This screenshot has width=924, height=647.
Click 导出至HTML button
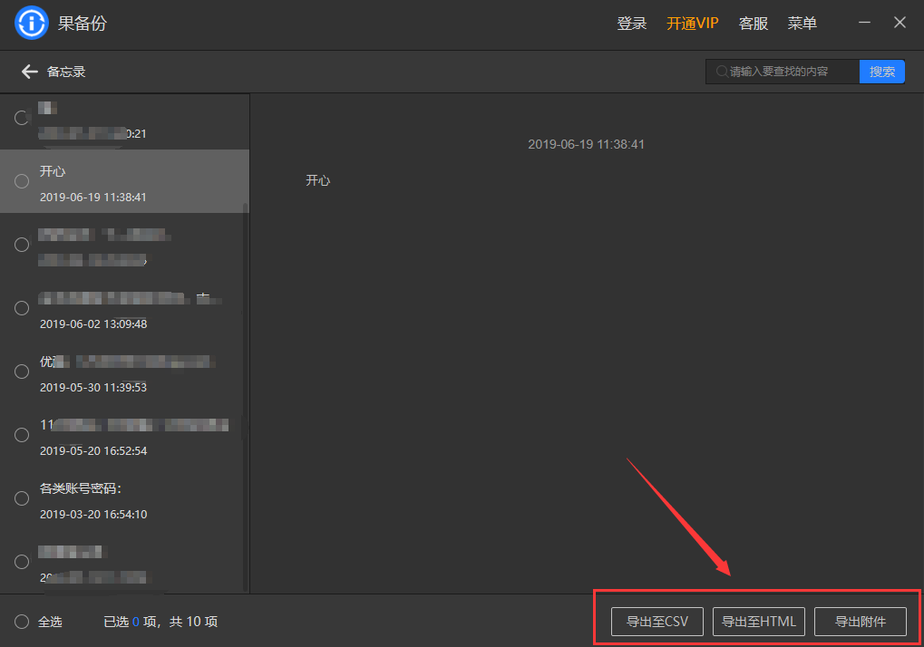[x=758, y=622]
